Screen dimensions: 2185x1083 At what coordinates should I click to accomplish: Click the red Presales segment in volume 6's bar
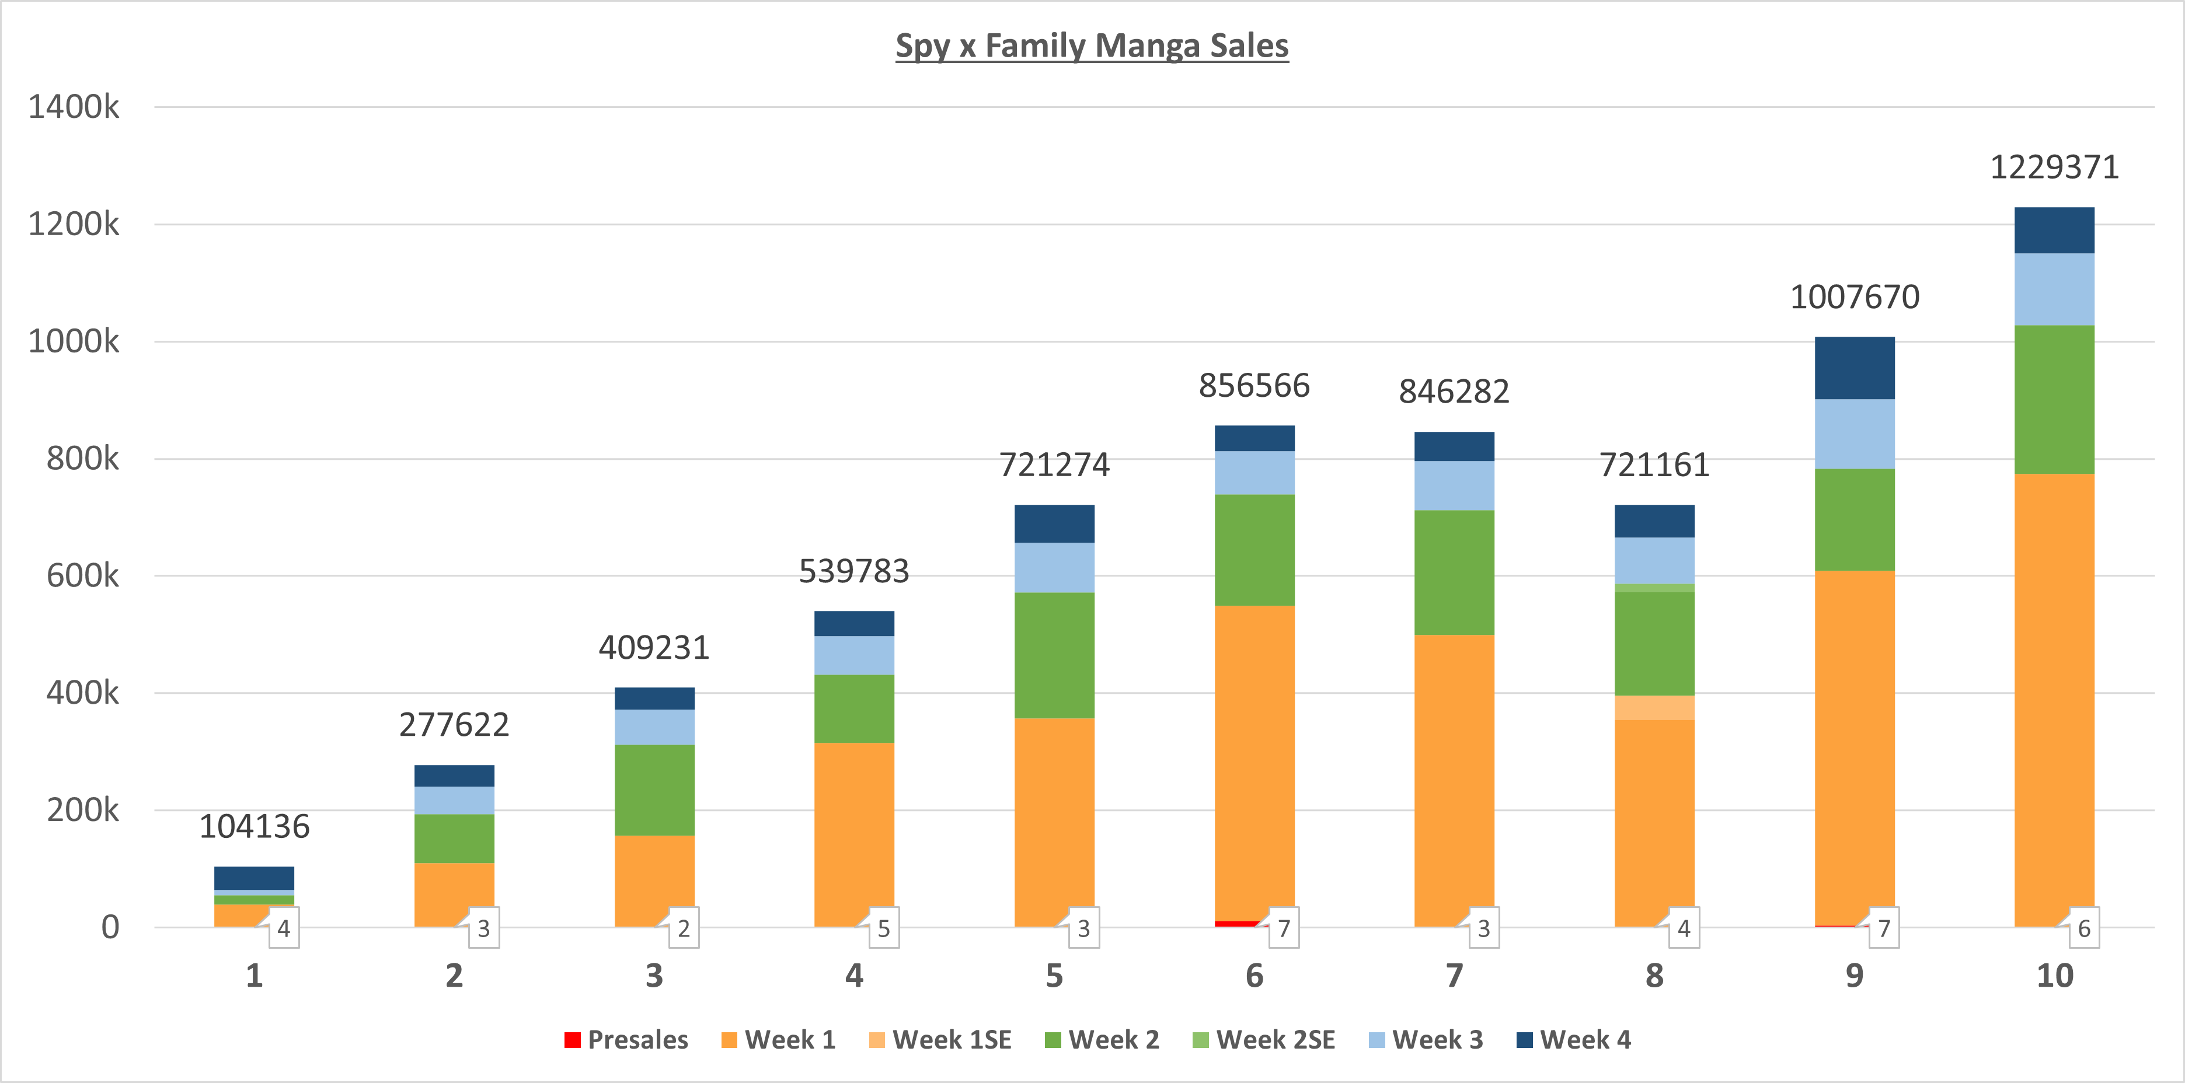point(1235,924)
